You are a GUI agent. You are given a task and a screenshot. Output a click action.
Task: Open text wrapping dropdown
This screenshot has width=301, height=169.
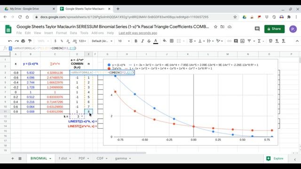point(210,41)
